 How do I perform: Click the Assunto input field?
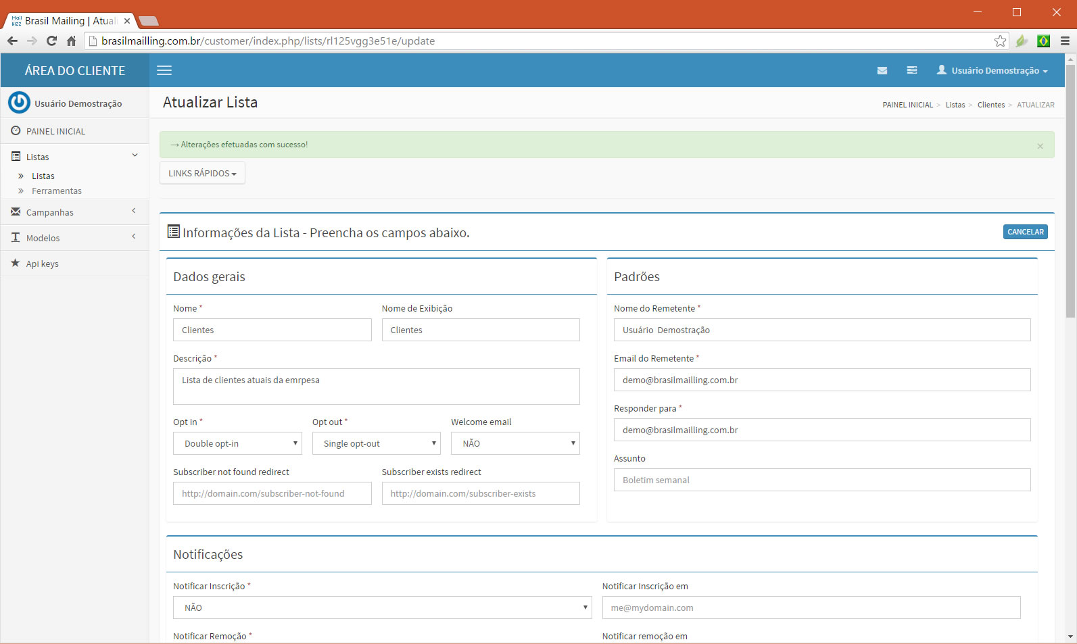(822, 480)
